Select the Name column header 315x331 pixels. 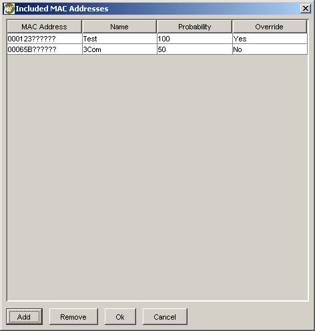click(119, 27)
